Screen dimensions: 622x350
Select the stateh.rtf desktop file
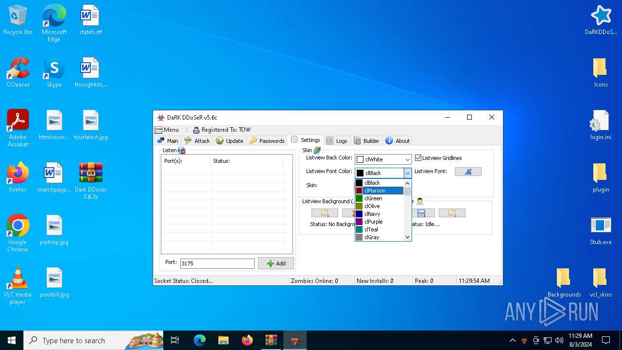click(x=90, y=20)
